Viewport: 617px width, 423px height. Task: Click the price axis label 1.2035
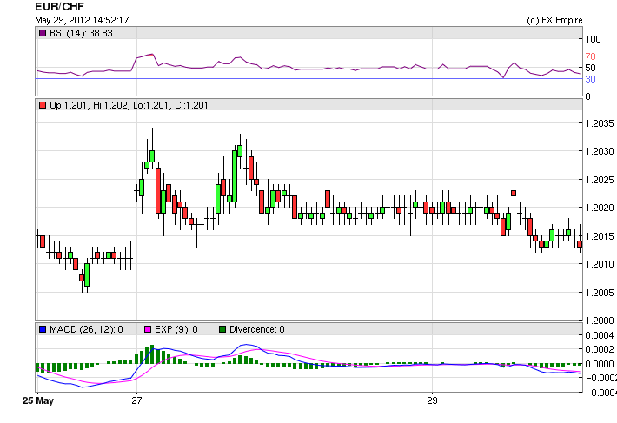tap(600, 123)
